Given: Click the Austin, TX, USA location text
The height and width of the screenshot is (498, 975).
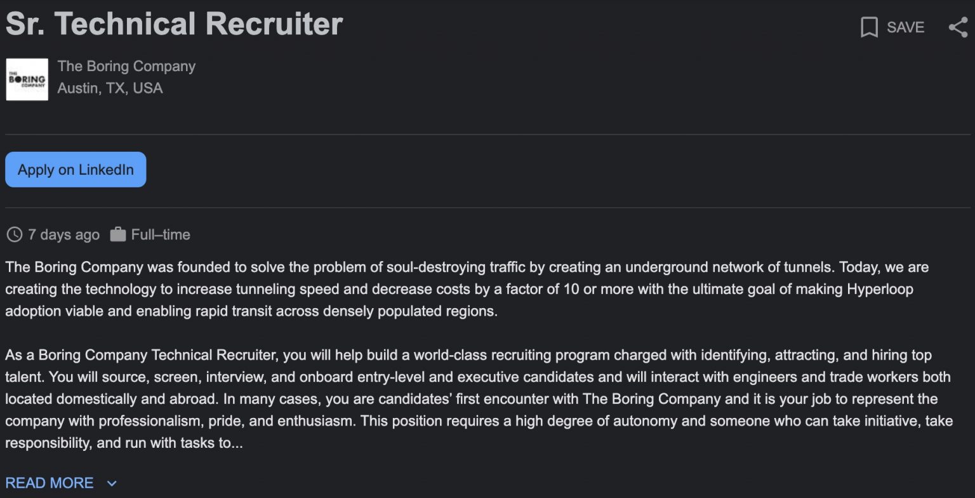Looking at the screenshot, I should (x=110, y=88).
